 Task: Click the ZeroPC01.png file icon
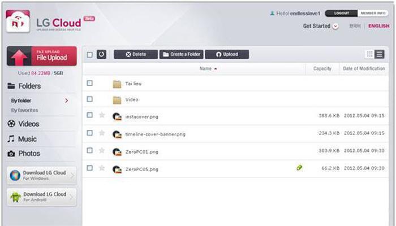click(x=117, y=152)
